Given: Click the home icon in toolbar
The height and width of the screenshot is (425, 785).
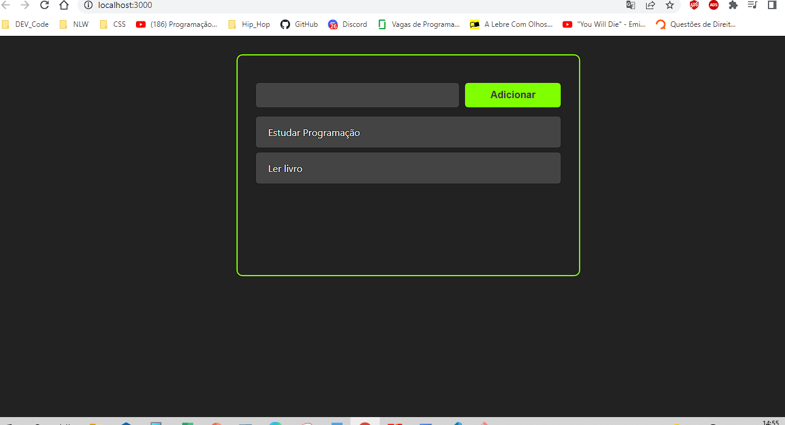Looking at the screenshot, I should pyautogui.click(x=63, y=5).
